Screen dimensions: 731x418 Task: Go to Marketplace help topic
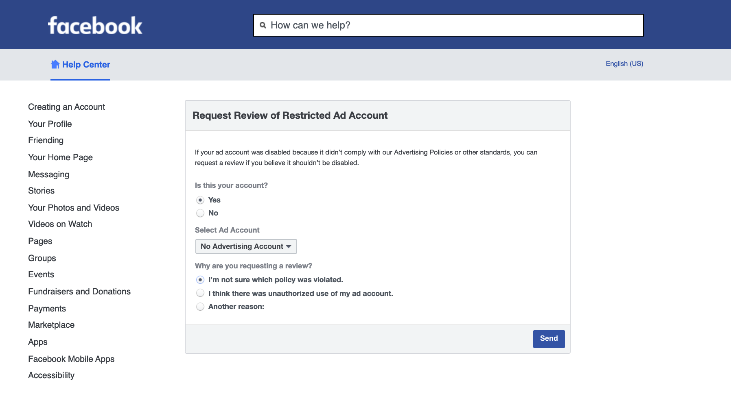pyautogui.click(x=51, y=325)
